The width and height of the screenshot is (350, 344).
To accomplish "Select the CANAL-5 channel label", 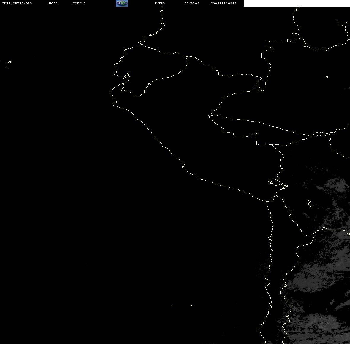I will pyautogui.click(x=192, y=3).
